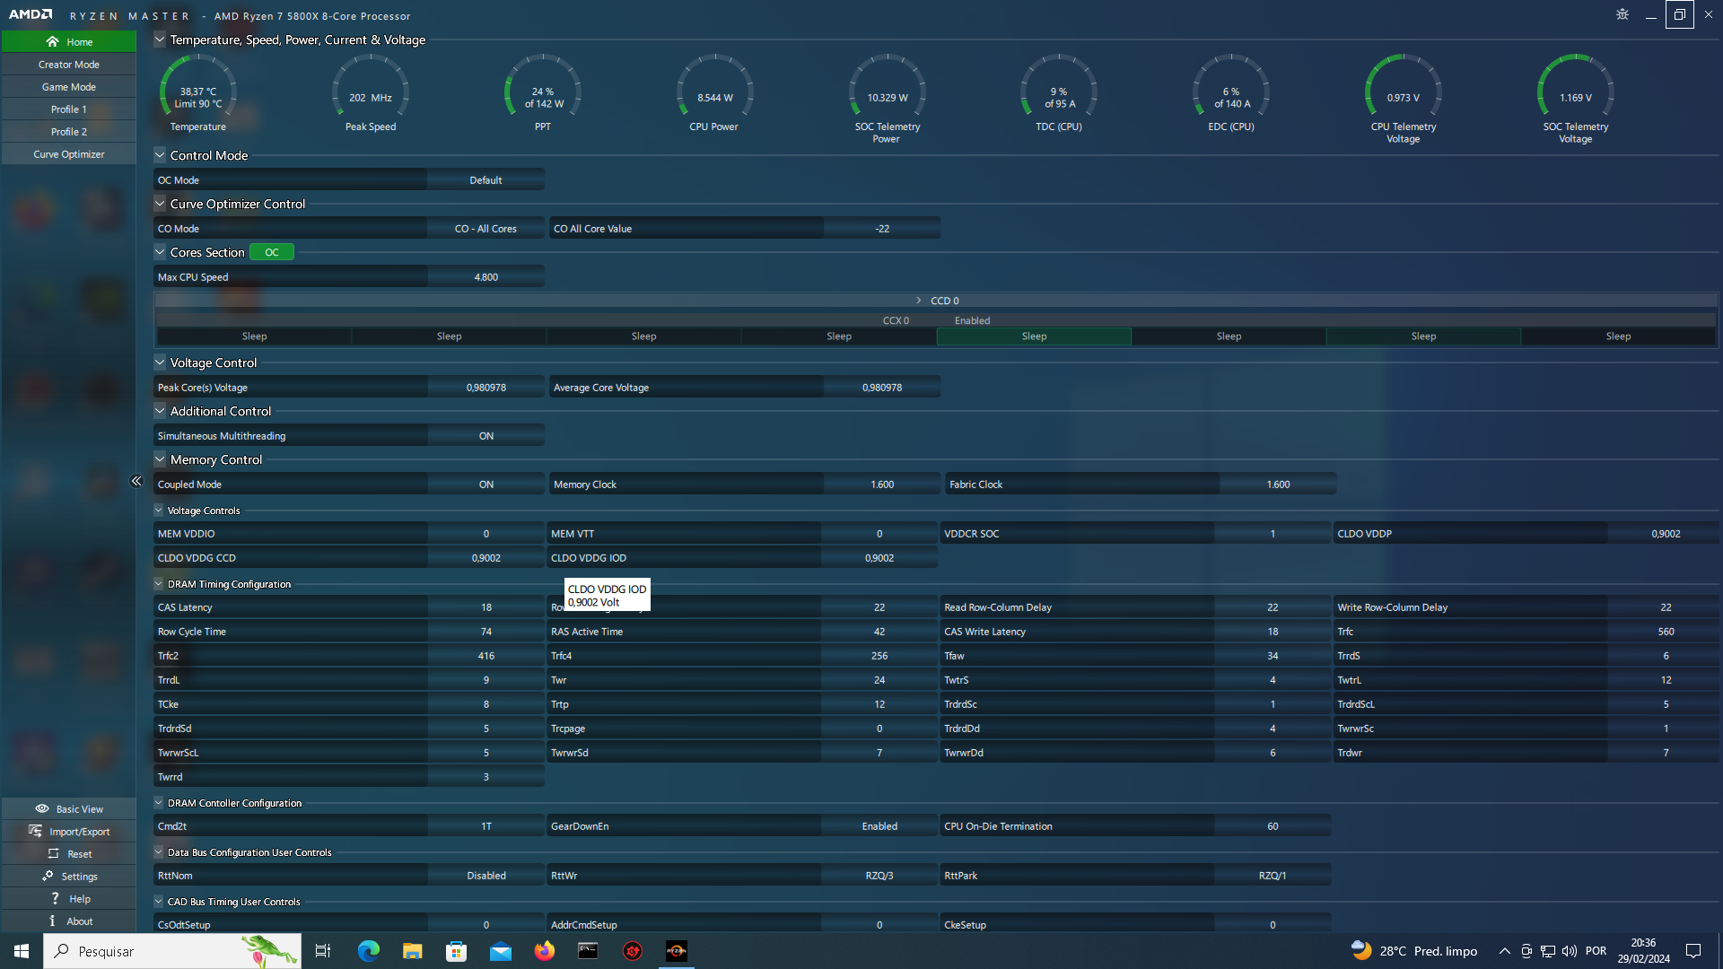
Task: Open Profile 1
Action: 68,109
